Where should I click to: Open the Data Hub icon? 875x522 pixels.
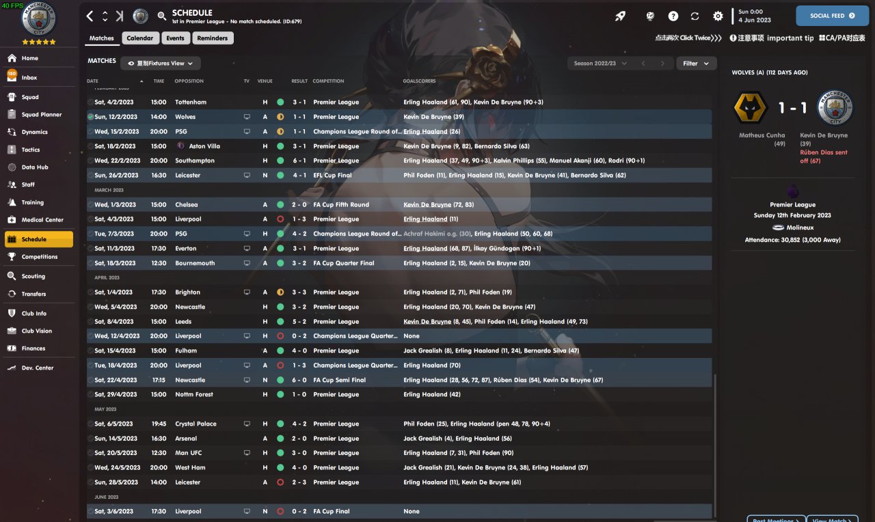pos(12,167)
